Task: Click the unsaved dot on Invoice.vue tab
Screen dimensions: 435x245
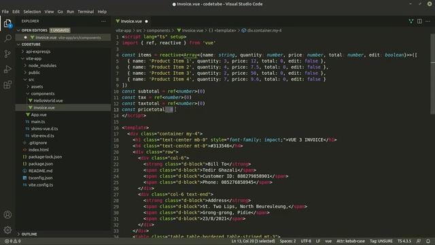Action: point(147,21)
